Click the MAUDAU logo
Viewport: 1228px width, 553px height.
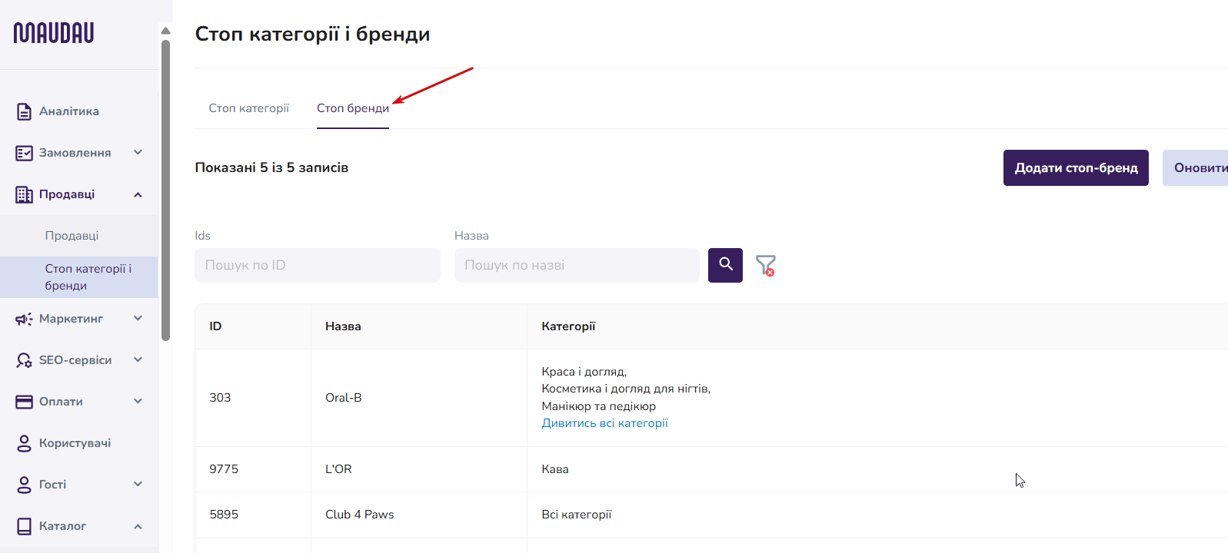[54, 33]
